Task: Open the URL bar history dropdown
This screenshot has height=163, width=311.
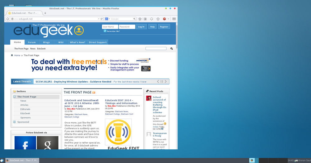Action: coord(99,19)
